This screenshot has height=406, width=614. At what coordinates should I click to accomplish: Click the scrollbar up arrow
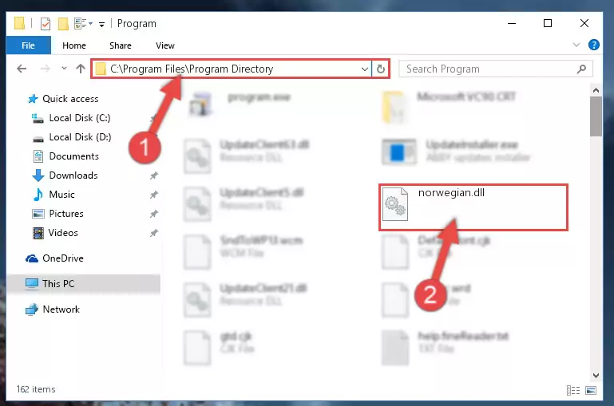pyautogui.click(x=596, y=90)
